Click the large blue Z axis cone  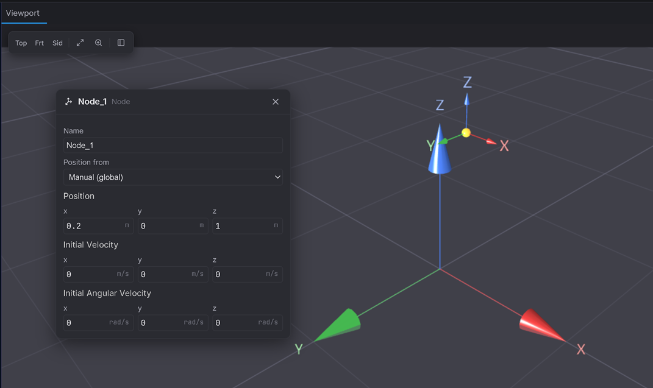click(x=440, y=154)
